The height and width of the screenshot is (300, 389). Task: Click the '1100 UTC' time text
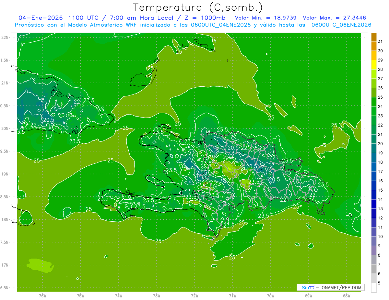coord(84,18)
